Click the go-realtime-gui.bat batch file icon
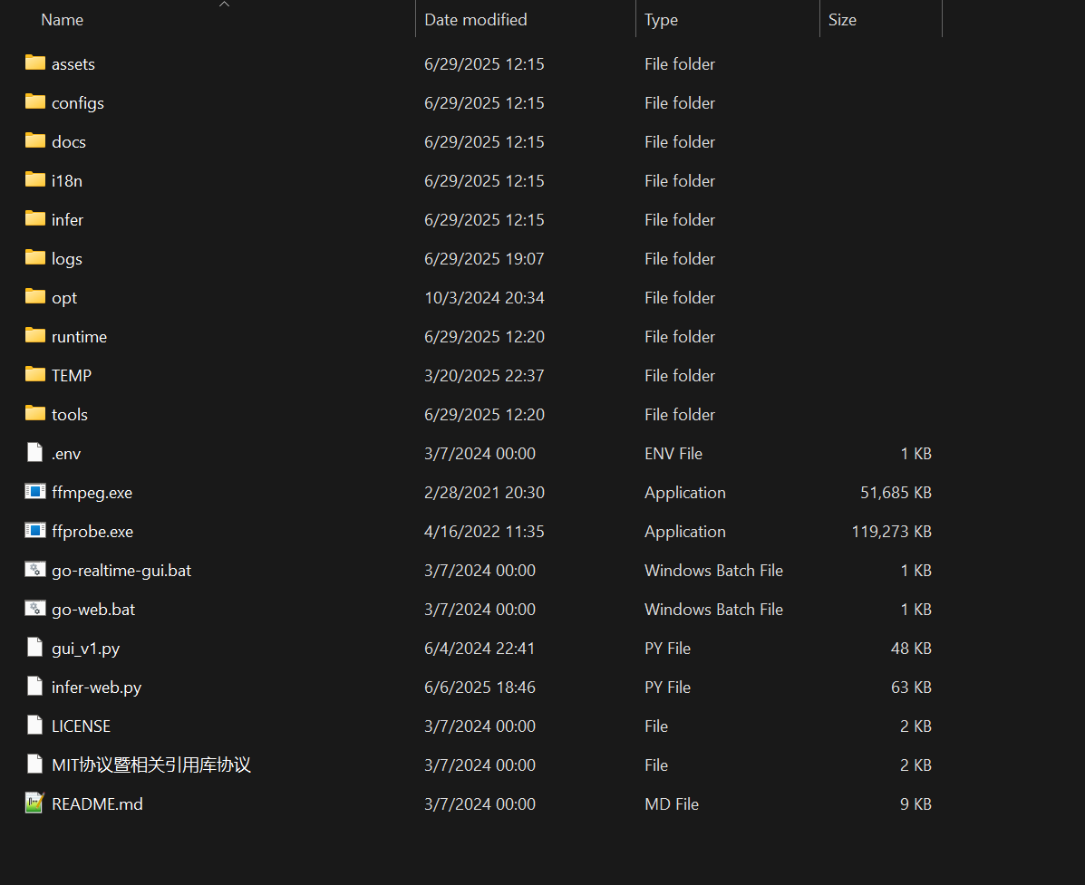This screenshot has width=1085, height=885. click(x=35, y=570)
